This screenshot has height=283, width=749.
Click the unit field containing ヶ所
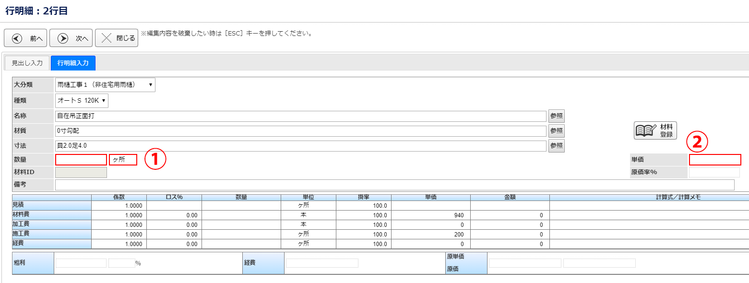pos(123,160)
